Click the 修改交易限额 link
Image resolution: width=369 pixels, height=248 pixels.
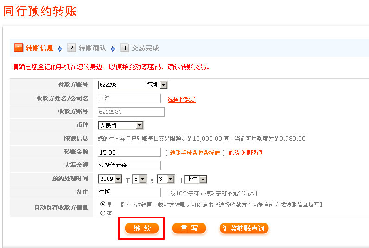point(245,153)
